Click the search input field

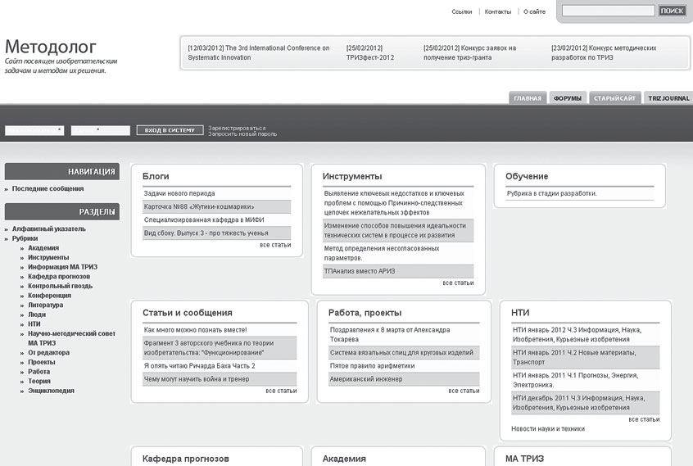point(608,11)
